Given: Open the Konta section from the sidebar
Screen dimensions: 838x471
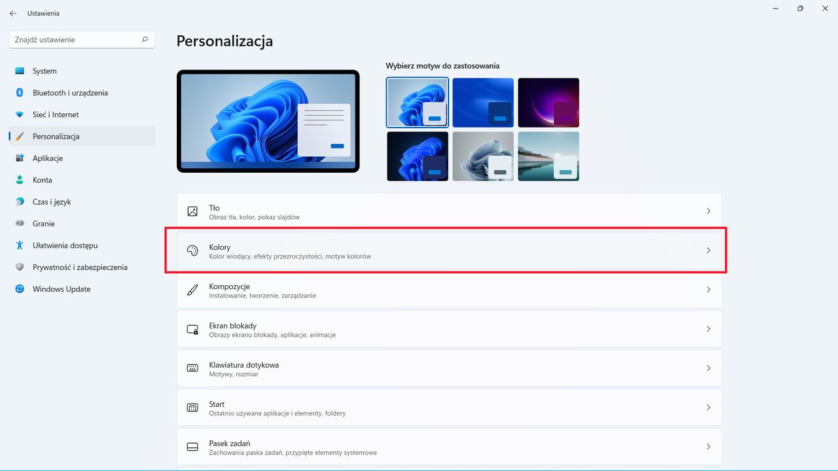Looking at the screenshot, I should [43, 179].
